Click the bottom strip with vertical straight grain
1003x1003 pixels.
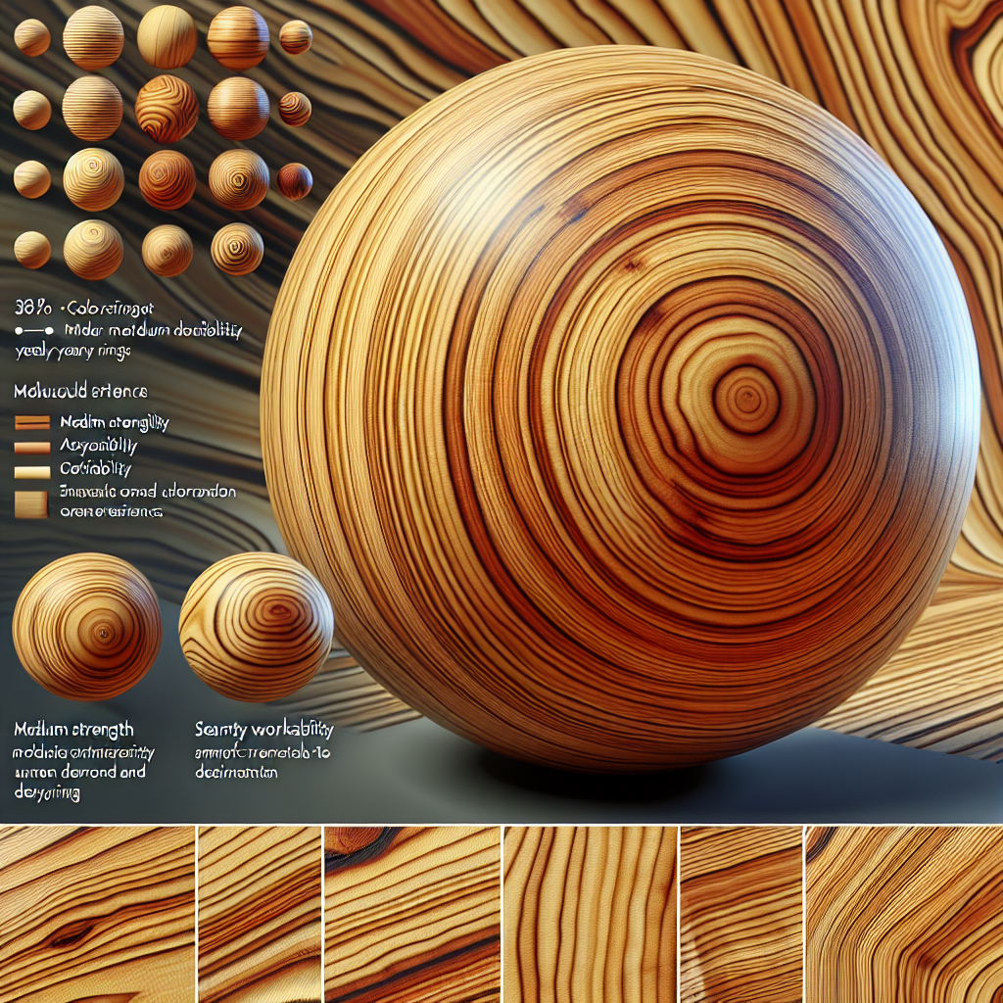(x=591, y=914)
